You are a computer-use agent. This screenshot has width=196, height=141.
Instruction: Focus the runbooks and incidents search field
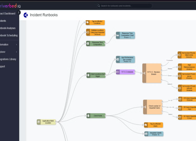coord(124,6)
